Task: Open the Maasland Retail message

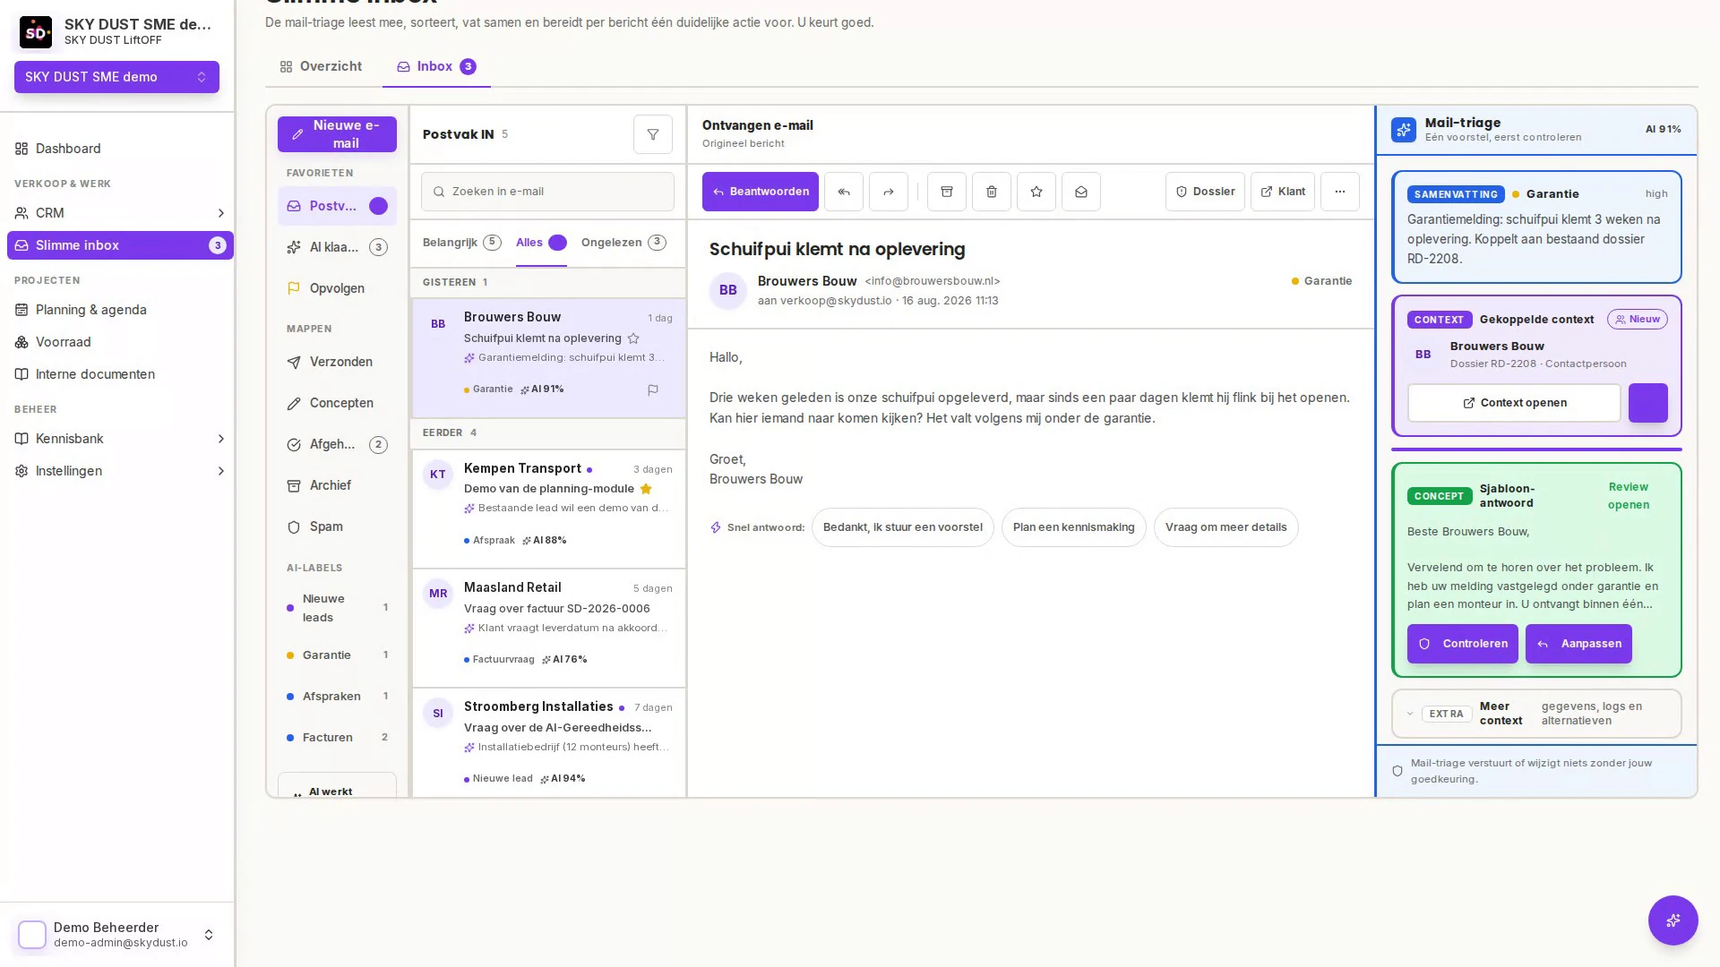Action: 548,628
